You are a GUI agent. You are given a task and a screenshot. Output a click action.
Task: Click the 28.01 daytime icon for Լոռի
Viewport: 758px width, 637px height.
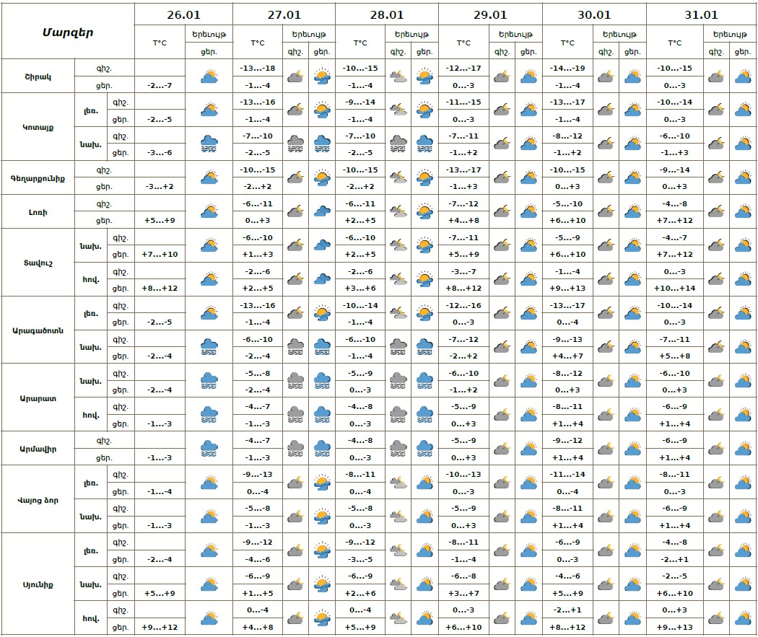tap(424, 211)
